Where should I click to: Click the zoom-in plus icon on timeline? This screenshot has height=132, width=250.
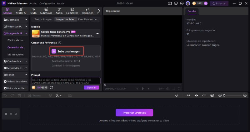[244, 95]
